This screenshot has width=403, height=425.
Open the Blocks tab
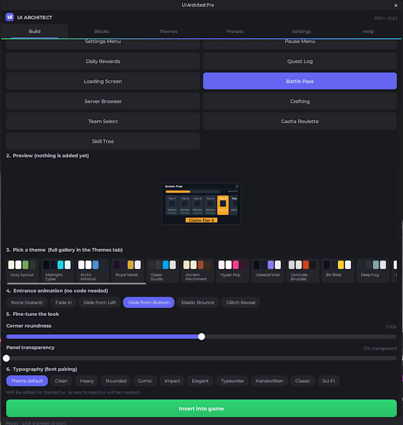101,31
